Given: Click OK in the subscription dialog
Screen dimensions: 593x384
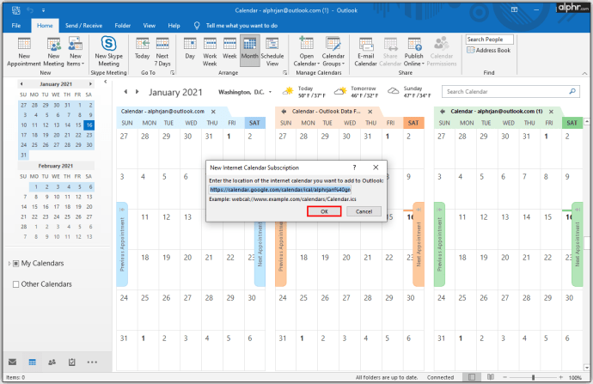Looking at the screenshot, I should click(324, 211).
